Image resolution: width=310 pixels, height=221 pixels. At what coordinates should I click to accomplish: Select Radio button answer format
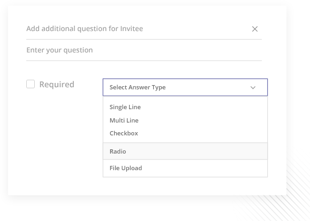(x=185, y=151)
